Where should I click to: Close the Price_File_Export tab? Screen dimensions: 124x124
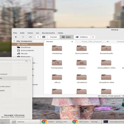(x=108, y=42)
